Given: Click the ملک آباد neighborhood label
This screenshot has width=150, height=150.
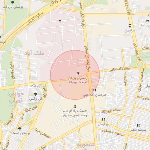Looking at the screenshot, I should click(x=34, y=53).
